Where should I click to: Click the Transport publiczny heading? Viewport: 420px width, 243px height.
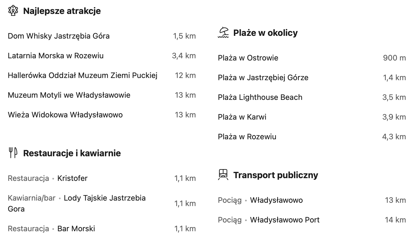[276, 175]
